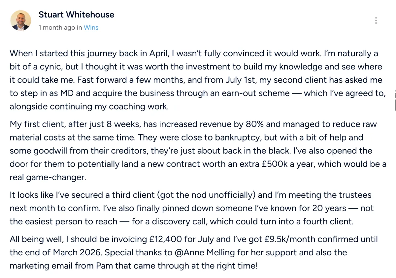This screenshot has width=396, height=278.
Task: Click Stuart Whitehouse's profile photo
Action: (x=21, y=20)
